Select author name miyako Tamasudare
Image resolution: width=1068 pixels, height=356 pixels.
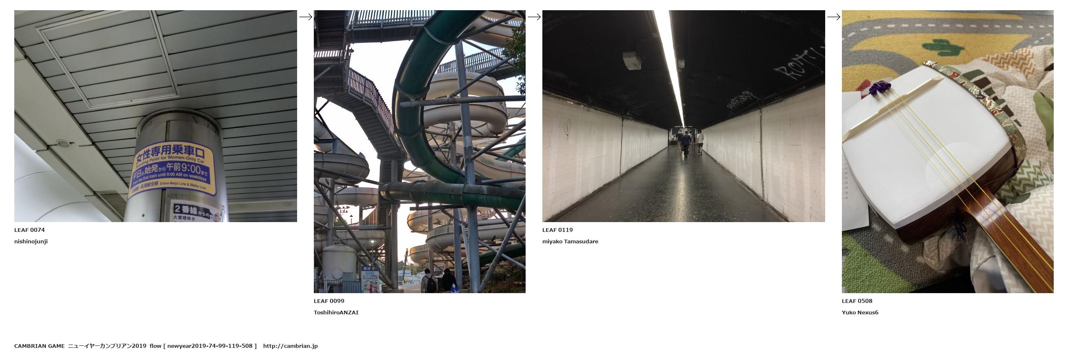(x=570, y=241)
